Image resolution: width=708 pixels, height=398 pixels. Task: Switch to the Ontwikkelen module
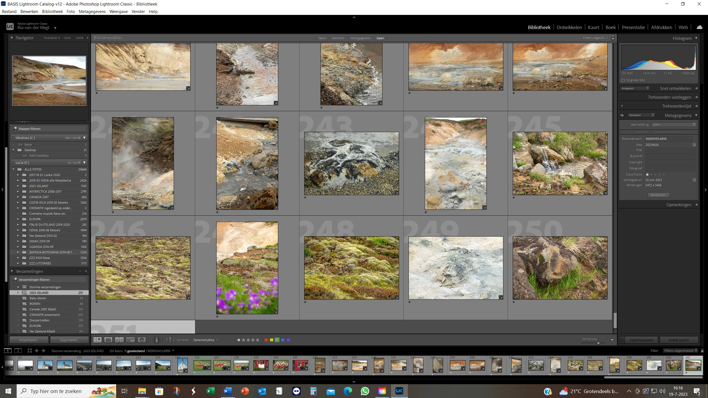569,27
